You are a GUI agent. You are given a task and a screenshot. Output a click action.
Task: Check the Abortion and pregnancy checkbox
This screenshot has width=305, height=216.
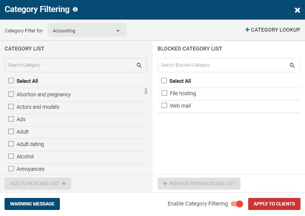pos(11,94)
